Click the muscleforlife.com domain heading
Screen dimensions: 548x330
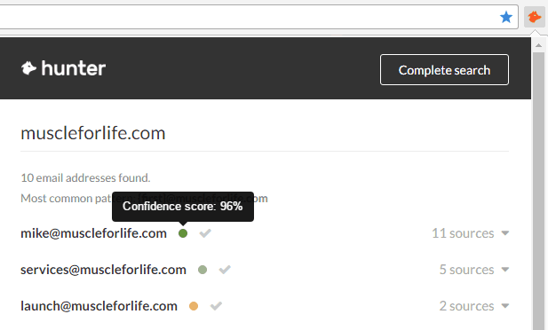point(93,133)
